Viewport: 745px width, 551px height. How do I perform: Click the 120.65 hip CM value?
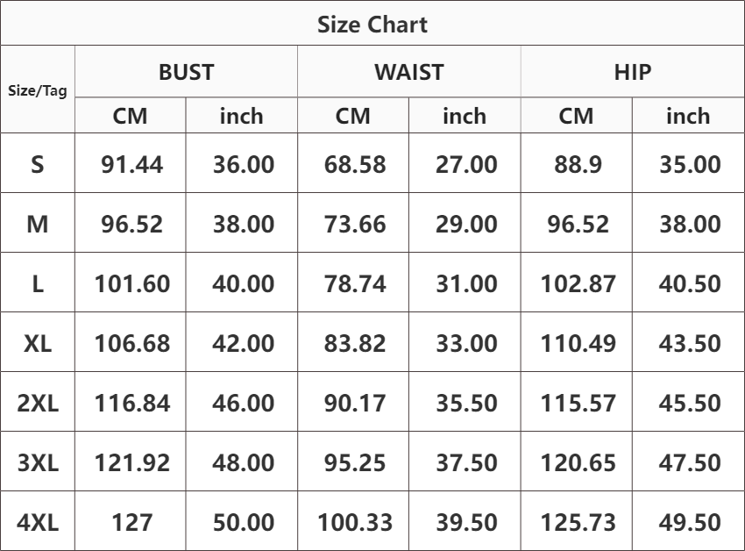578,463
